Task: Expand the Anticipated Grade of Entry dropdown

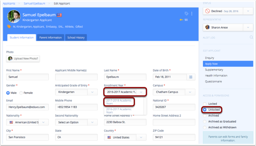Action: (92, 92)
